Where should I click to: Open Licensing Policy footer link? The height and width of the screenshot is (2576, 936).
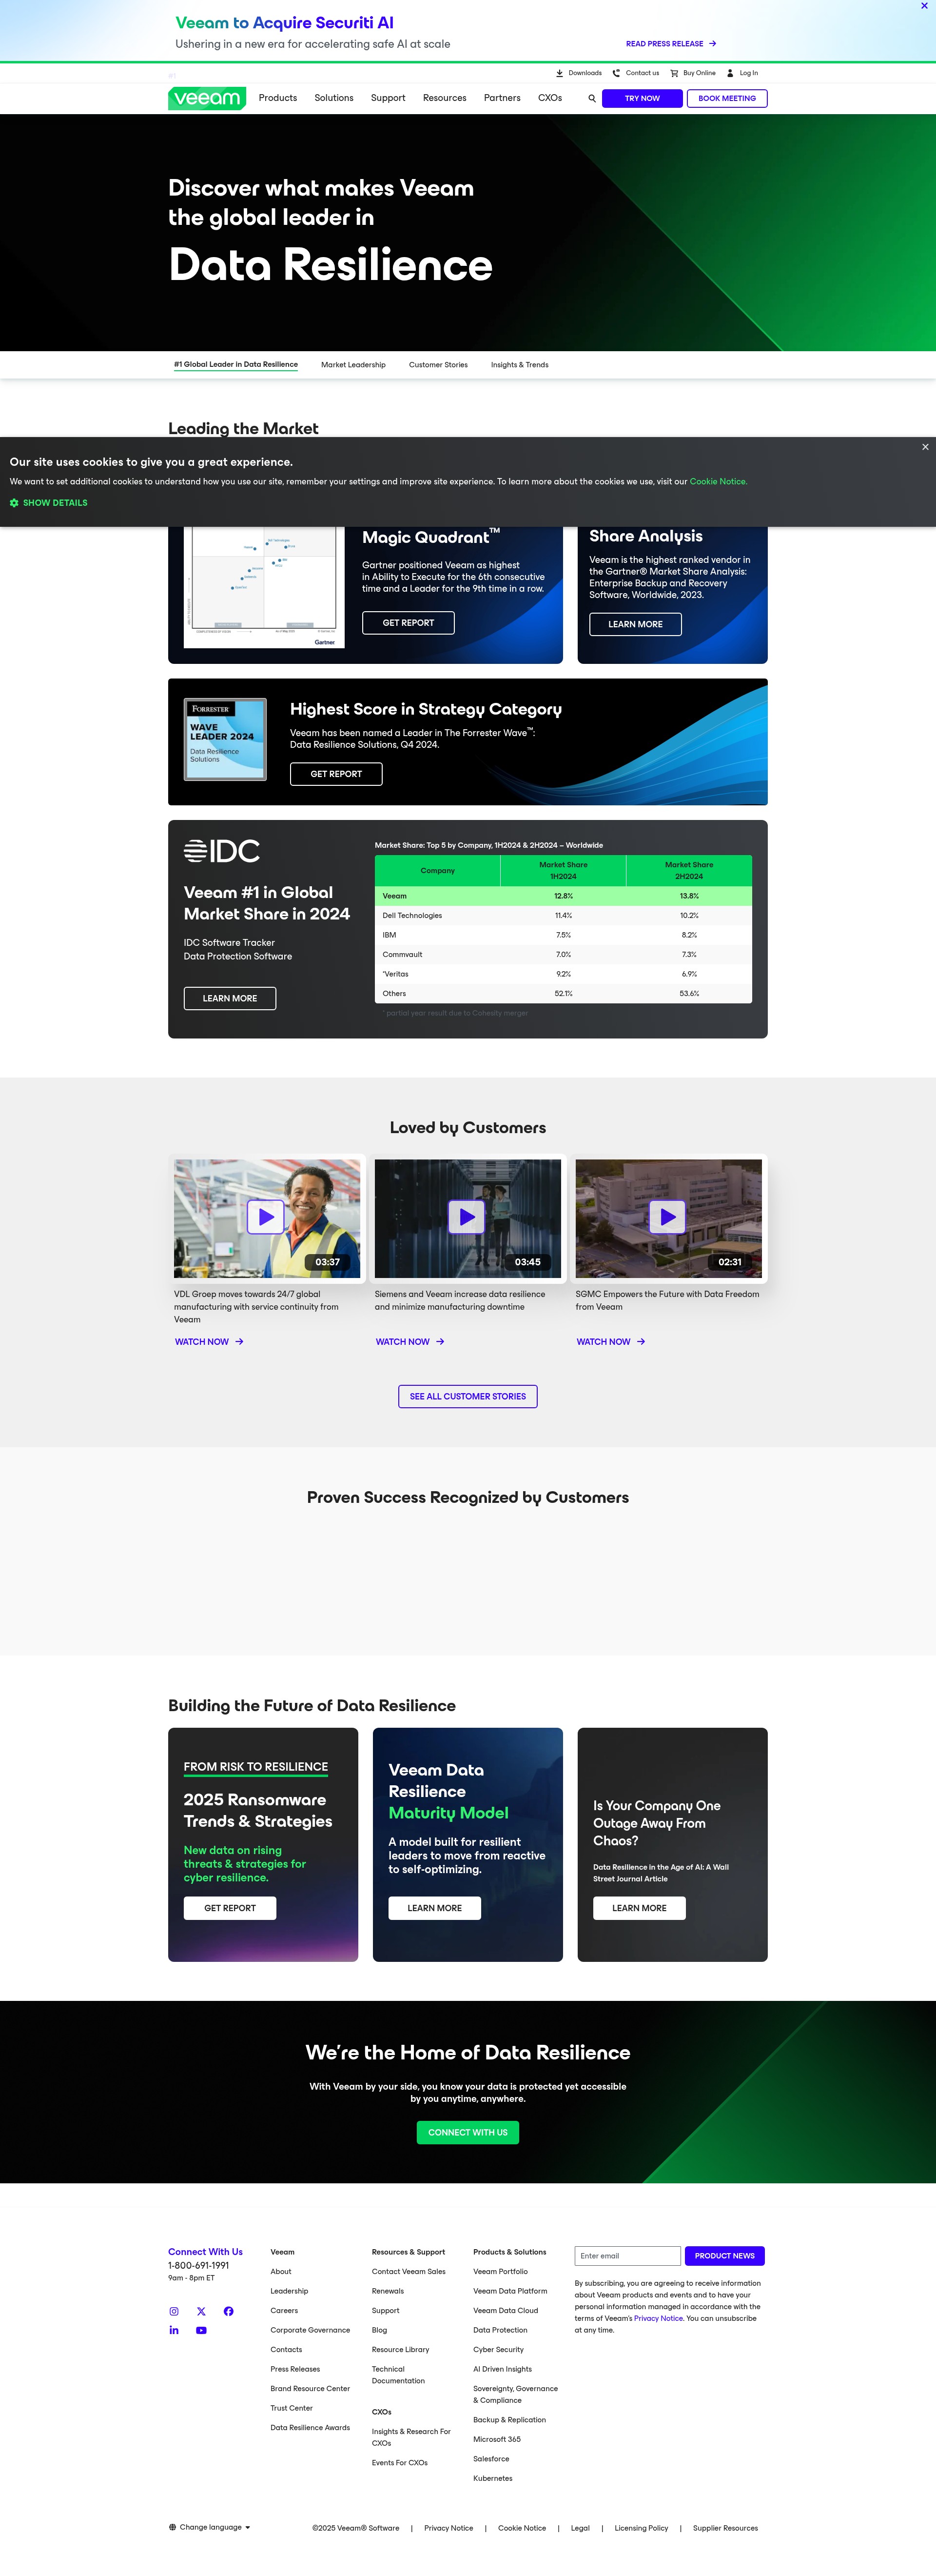click(642, 2528)
